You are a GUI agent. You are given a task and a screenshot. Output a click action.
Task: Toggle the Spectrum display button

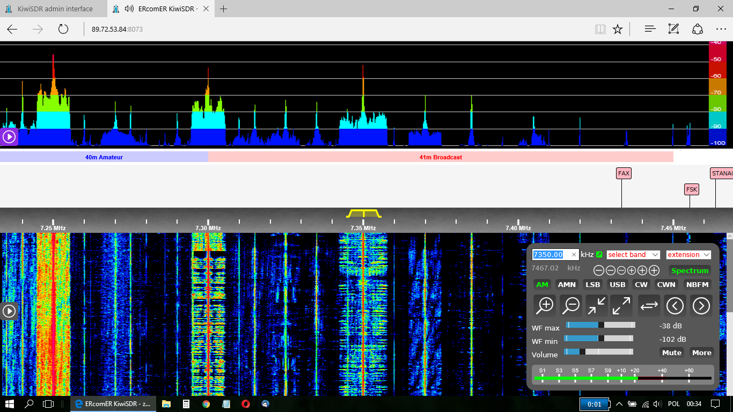click(690, 270)
